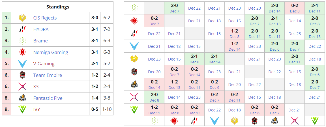Open the CIS Rejects team name link
The width and height of the screenshot is (326, 127).
45,18
